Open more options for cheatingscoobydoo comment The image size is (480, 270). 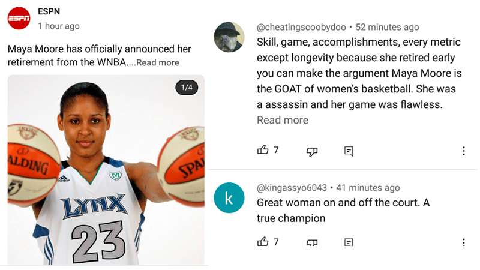[463, 151]
